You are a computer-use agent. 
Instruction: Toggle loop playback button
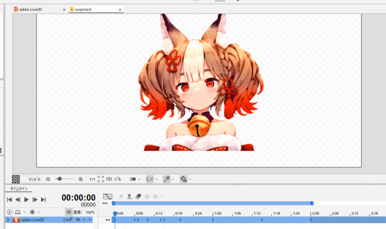click(x=69, y=212)
